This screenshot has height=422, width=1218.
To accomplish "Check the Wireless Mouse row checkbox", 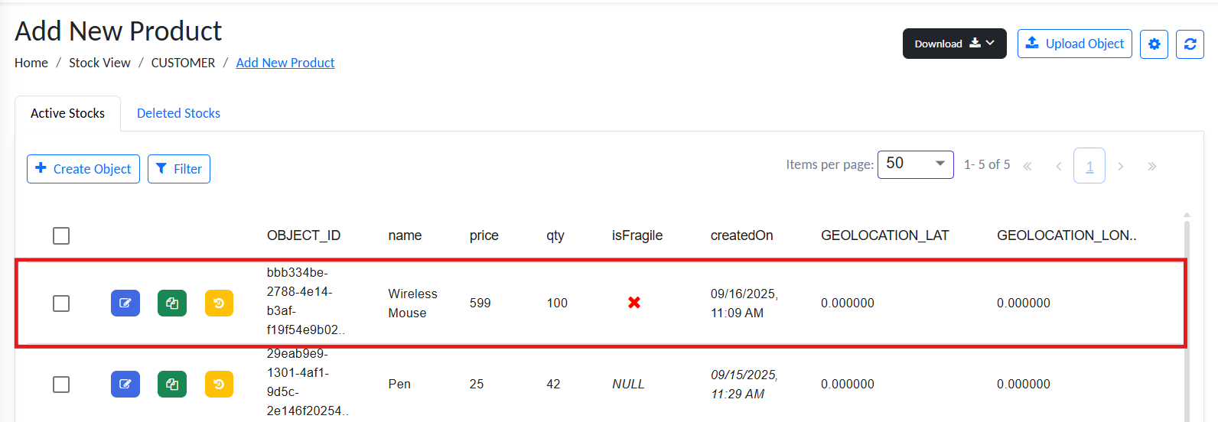I will pyautogui.click(x=61, y=304).
